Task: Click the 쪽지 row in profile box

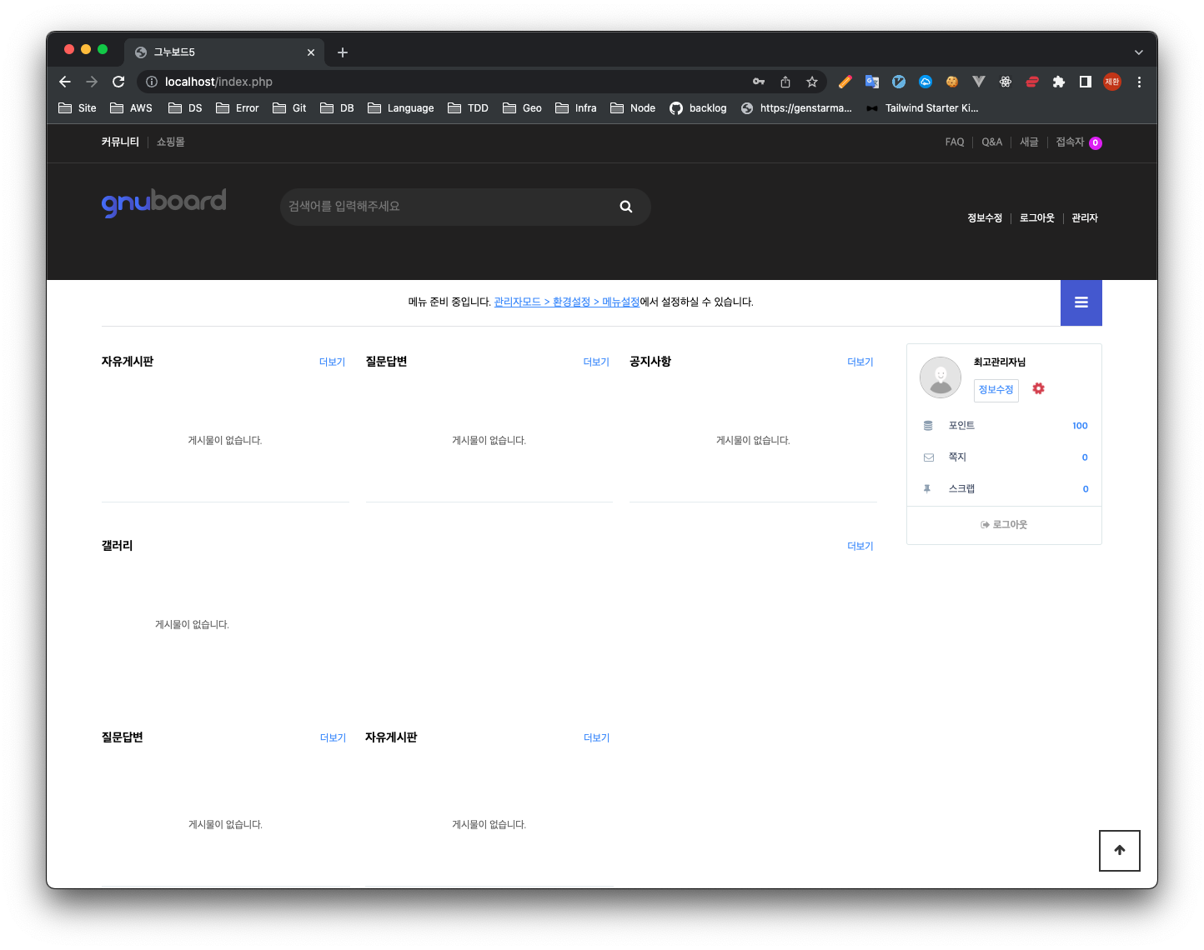Action: tap(1005, 457)
